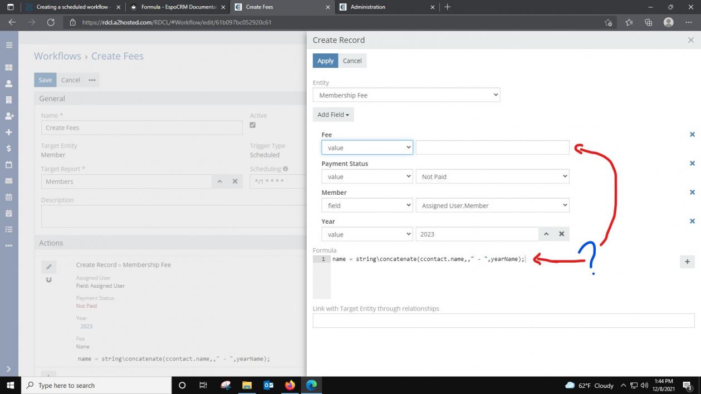Screen dimensions: 701x394
Task: Open the dollar sign icon in sidebar
Action: coord(9,149)
